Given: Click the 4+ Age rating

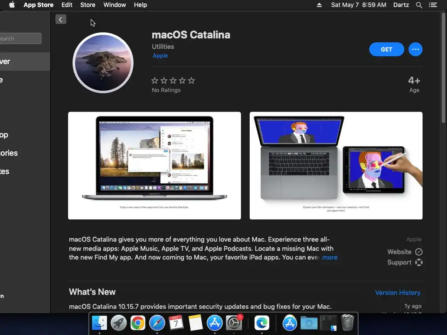Looking at the screenshot, I should point(414,84).
